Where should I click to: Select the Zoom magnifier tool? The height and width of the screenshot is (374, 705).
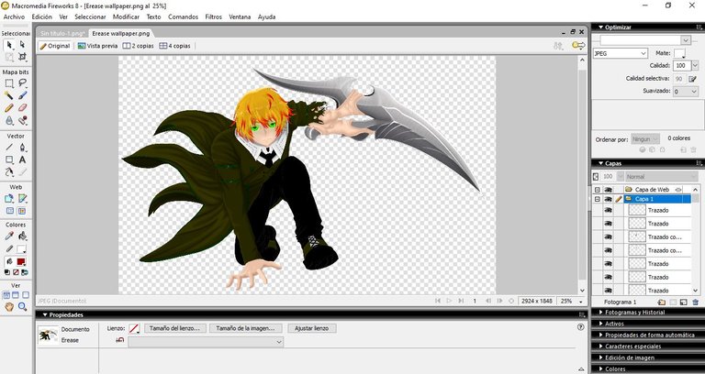tap(22, 307)
